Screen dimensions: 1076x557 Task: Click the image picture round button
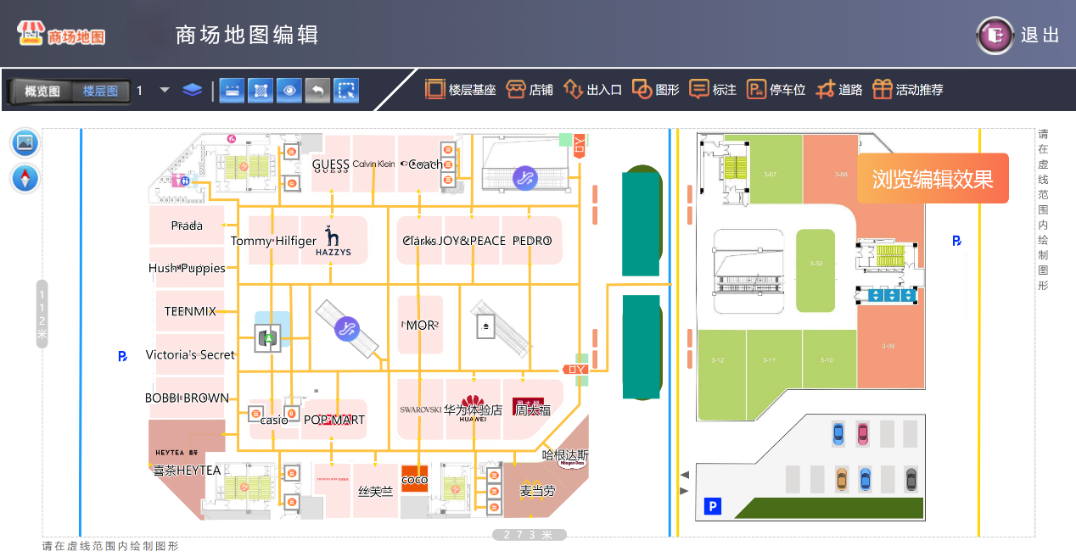[25, 142]
